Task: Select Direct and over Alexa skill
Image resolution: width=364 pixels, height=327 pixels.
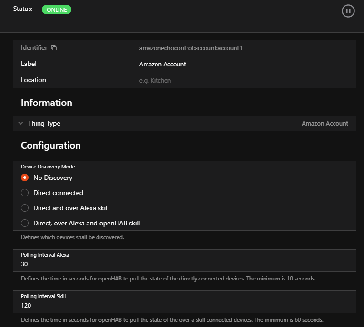Action: click(x=25, y=208)
